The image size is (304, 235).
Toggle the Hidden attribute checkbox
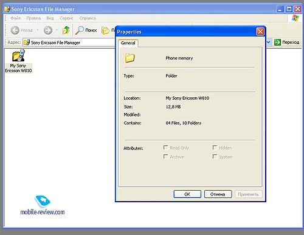215,148
